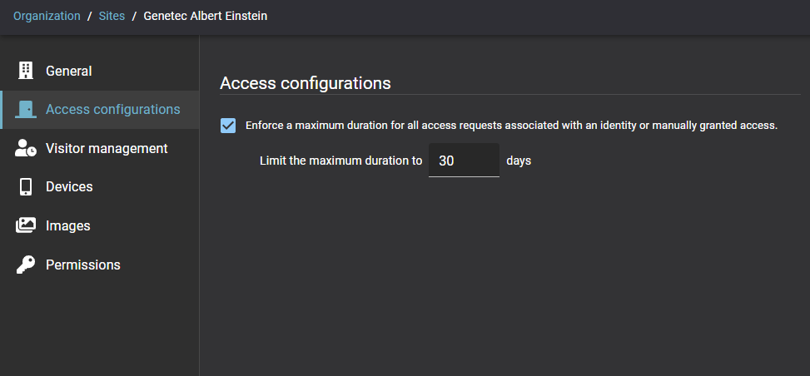Click the Genetec Albert Einstein breadcrumb
The image size is (810, 376).
(x=206, y=16)
